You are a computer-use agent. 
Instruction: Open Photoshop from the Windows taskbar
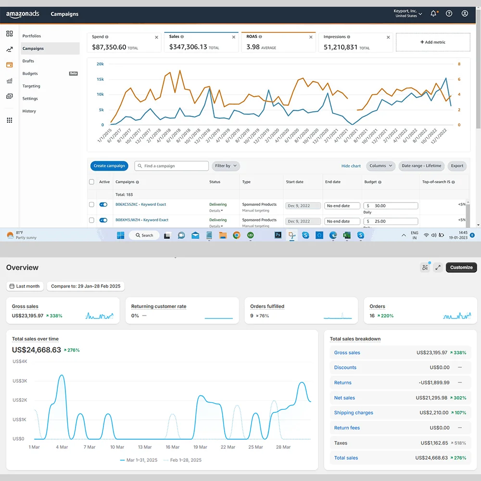click(278, 235)
